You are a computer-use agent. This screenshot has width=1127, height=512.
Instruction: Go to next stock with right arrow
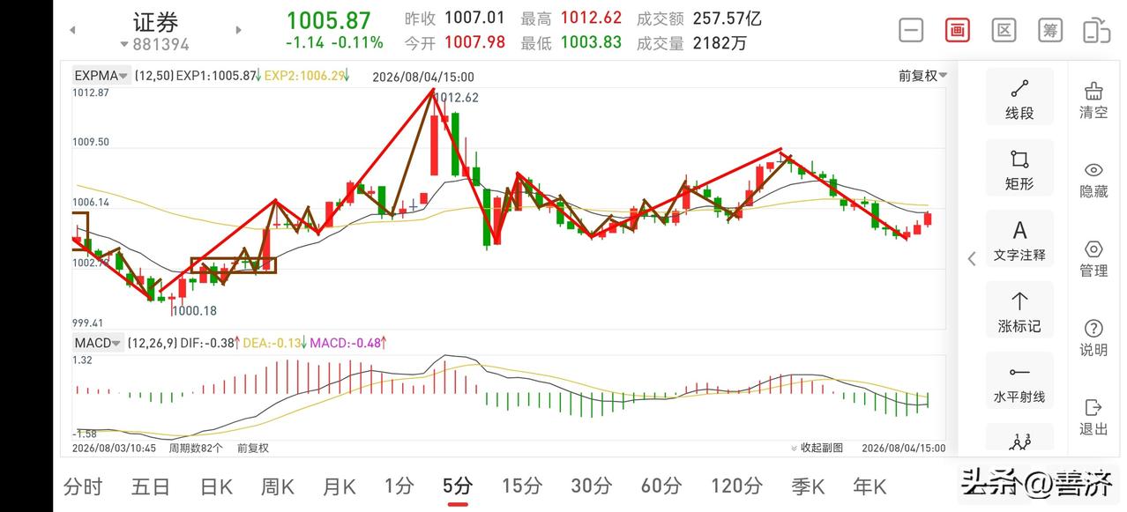pos(238,30)
